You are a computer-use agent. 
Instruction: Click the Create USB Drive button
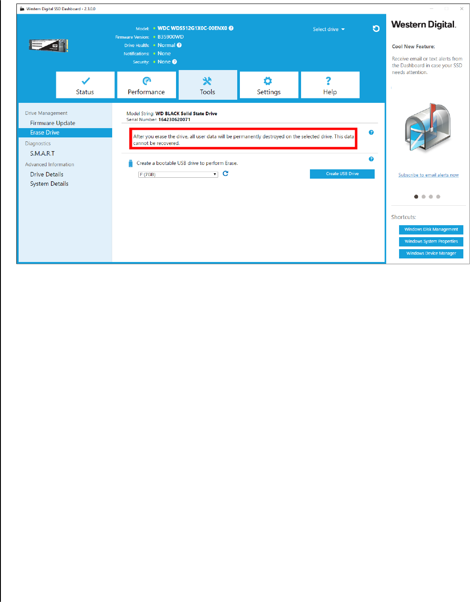tap(342, 174)
